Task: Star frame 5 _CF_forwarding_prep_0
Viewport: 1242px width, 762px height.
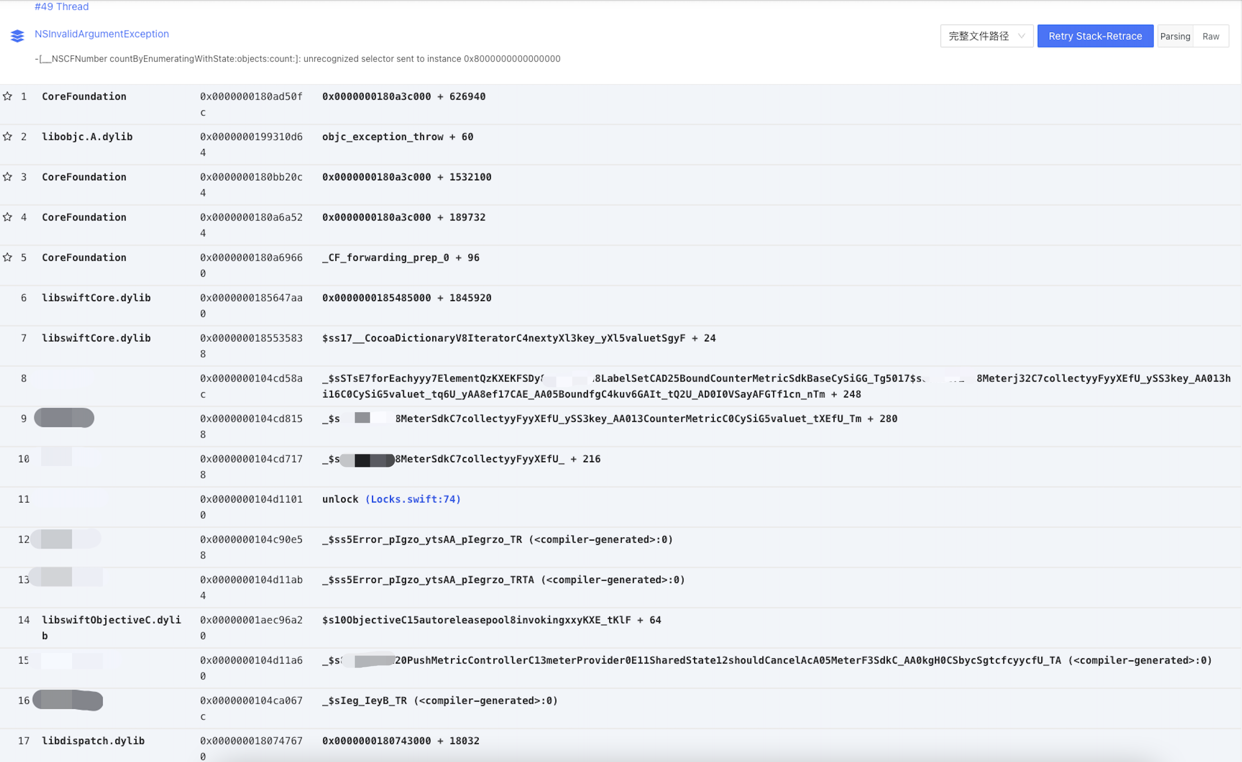Action: click(7, 257)
